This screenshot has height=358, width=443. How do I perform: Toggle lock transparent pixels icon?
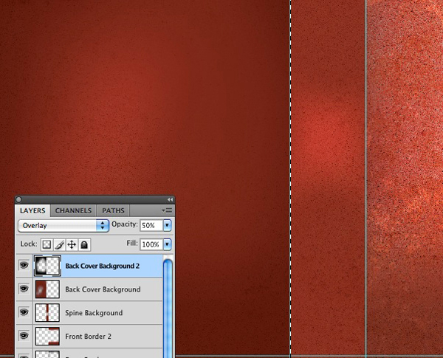47,244
